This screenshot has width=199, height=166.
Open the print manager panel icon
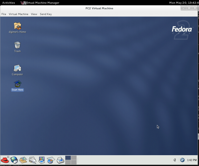(60, 160)
